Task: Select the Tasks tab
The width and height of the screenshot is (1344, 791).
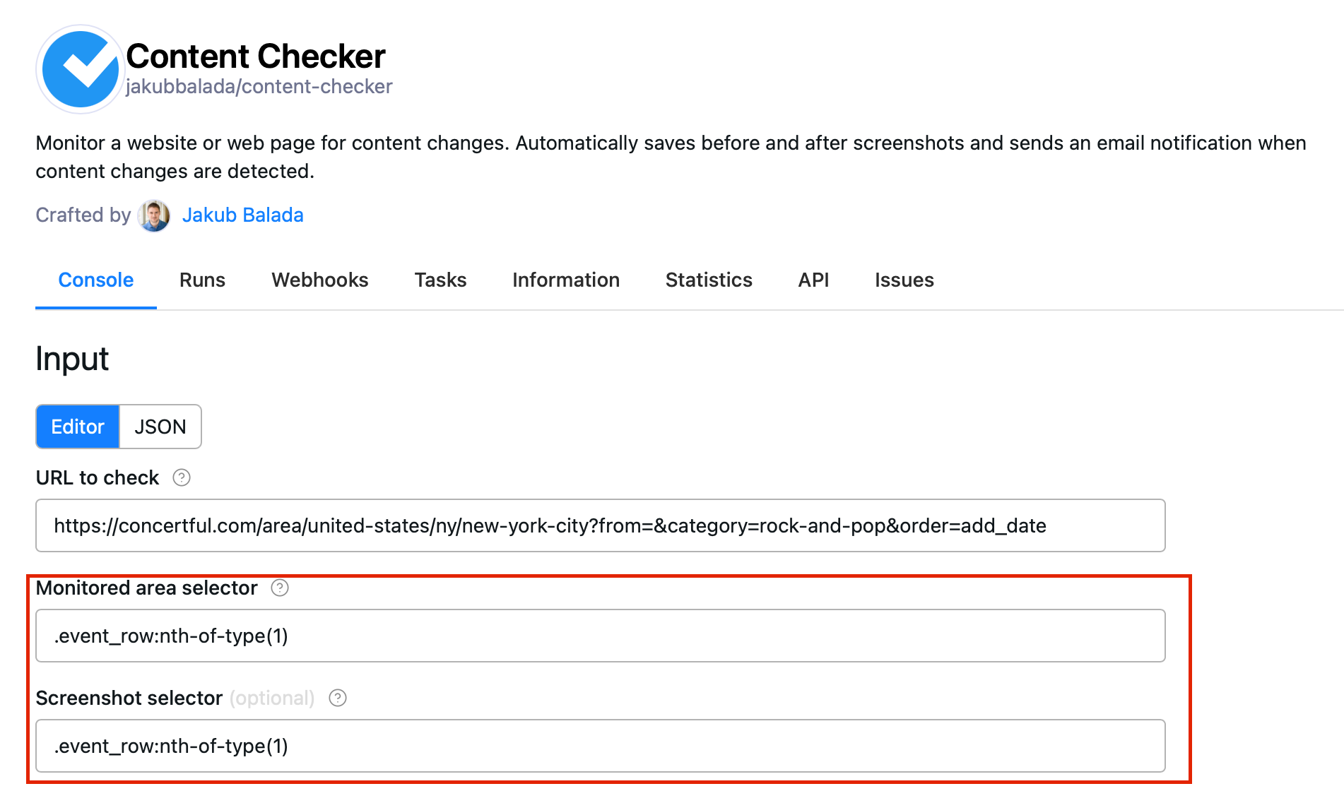Action: point(440,280)
